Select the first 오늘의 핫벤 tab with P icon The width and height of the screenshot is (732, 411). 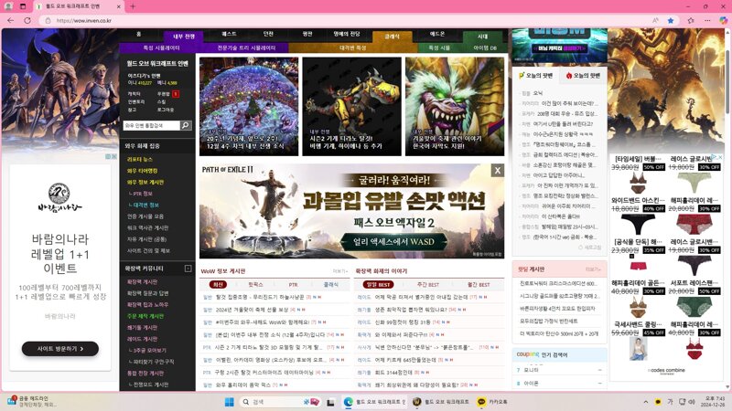[x=535, y=76]
